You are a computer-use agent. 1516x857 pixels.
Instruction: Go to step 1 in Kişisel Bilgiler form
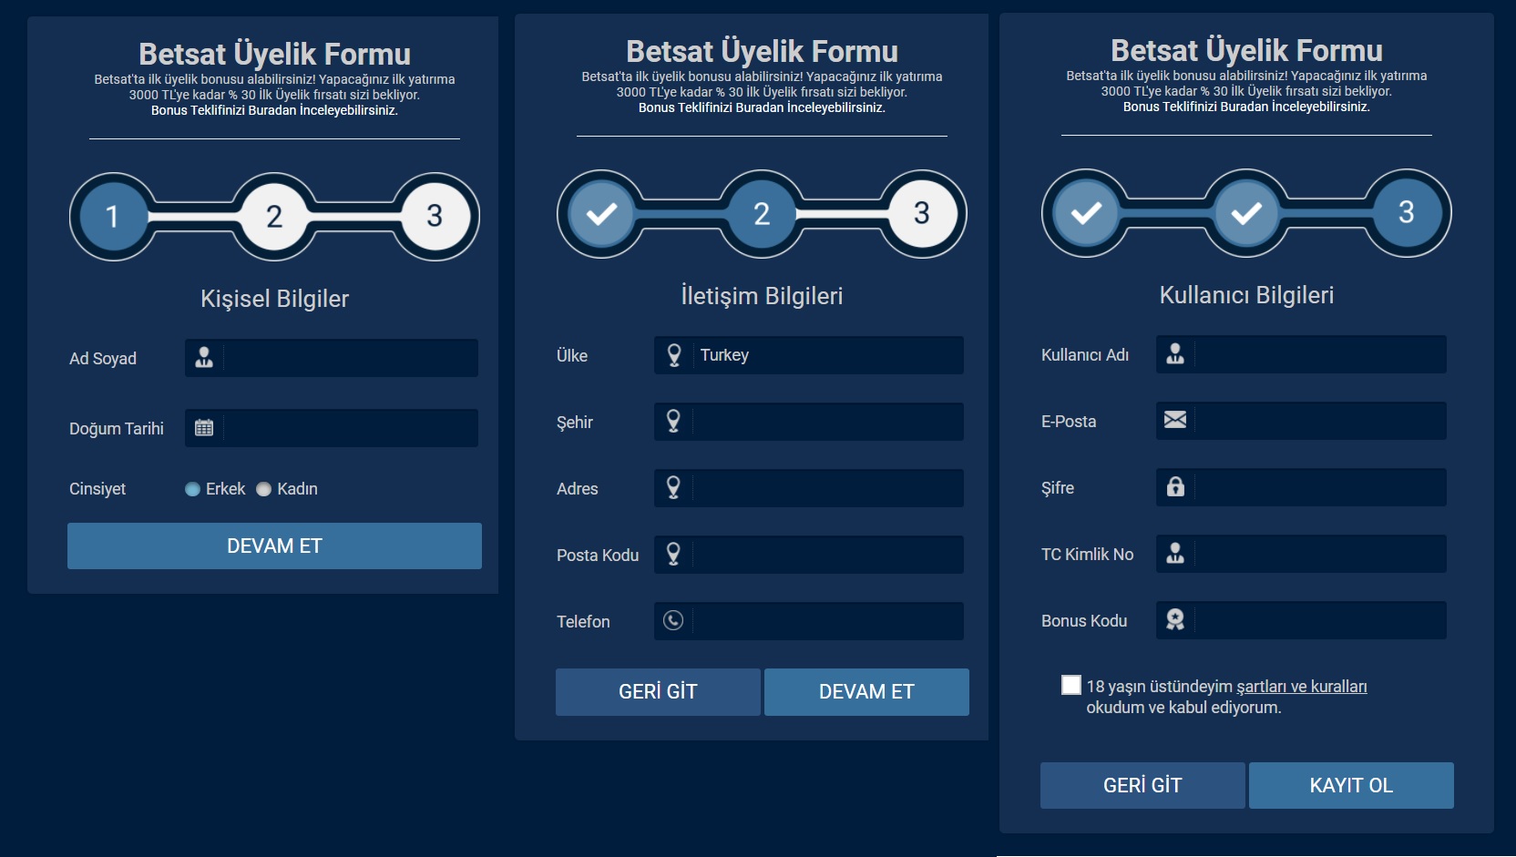(x=112, y=217)
